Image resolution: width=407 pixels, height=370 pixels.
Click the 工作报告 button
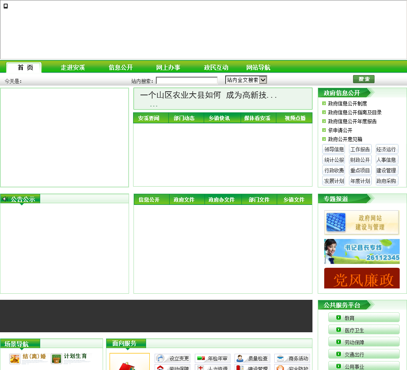pyautogui.click(x=360, y=149)
